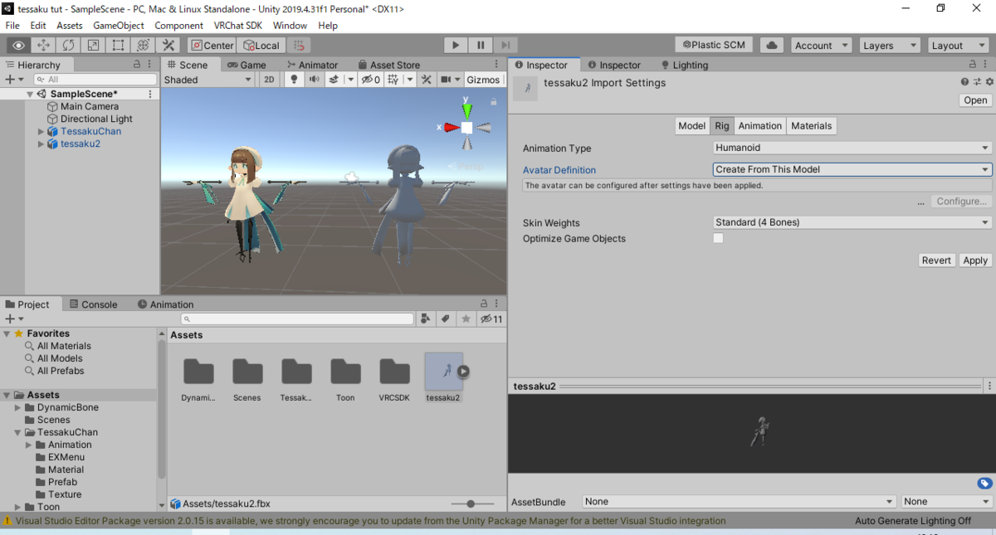Open Animation Type dropdown showing Humanoid

click(x=852, y=148)
